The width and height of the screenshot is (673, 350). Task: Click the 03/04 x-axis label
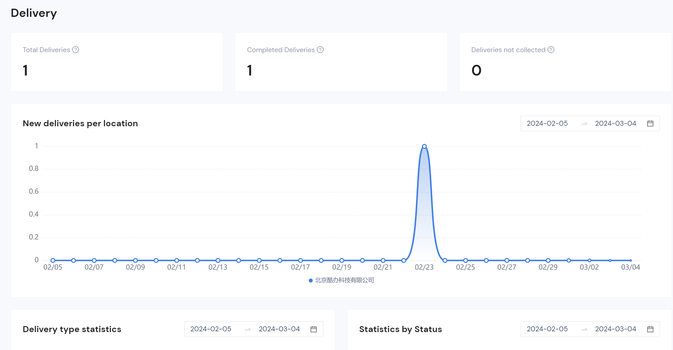(x=631, y=267)
